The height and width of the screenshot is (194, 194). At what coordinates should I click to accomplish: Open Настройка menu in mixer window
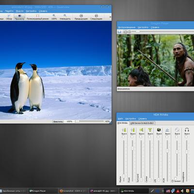click(130, 118)
